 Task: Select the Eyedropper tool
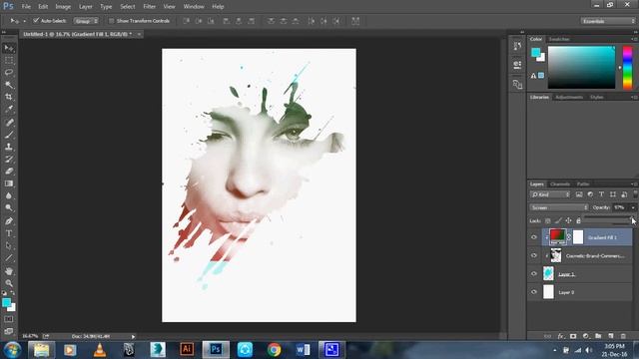point(9,109)
